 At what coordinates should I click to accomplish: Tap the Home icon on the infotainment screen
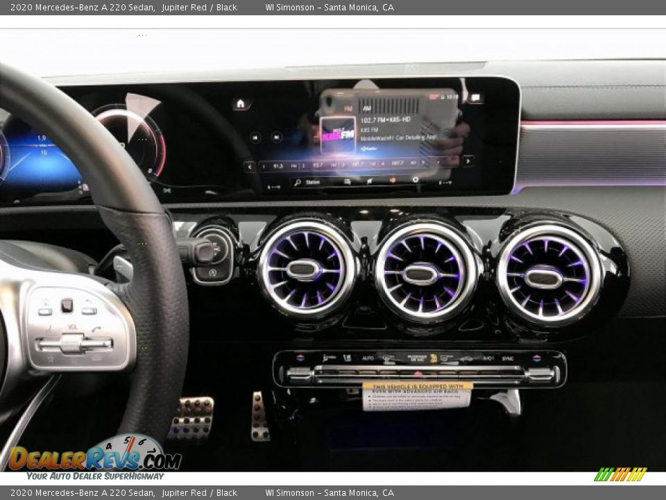(241, 103)
